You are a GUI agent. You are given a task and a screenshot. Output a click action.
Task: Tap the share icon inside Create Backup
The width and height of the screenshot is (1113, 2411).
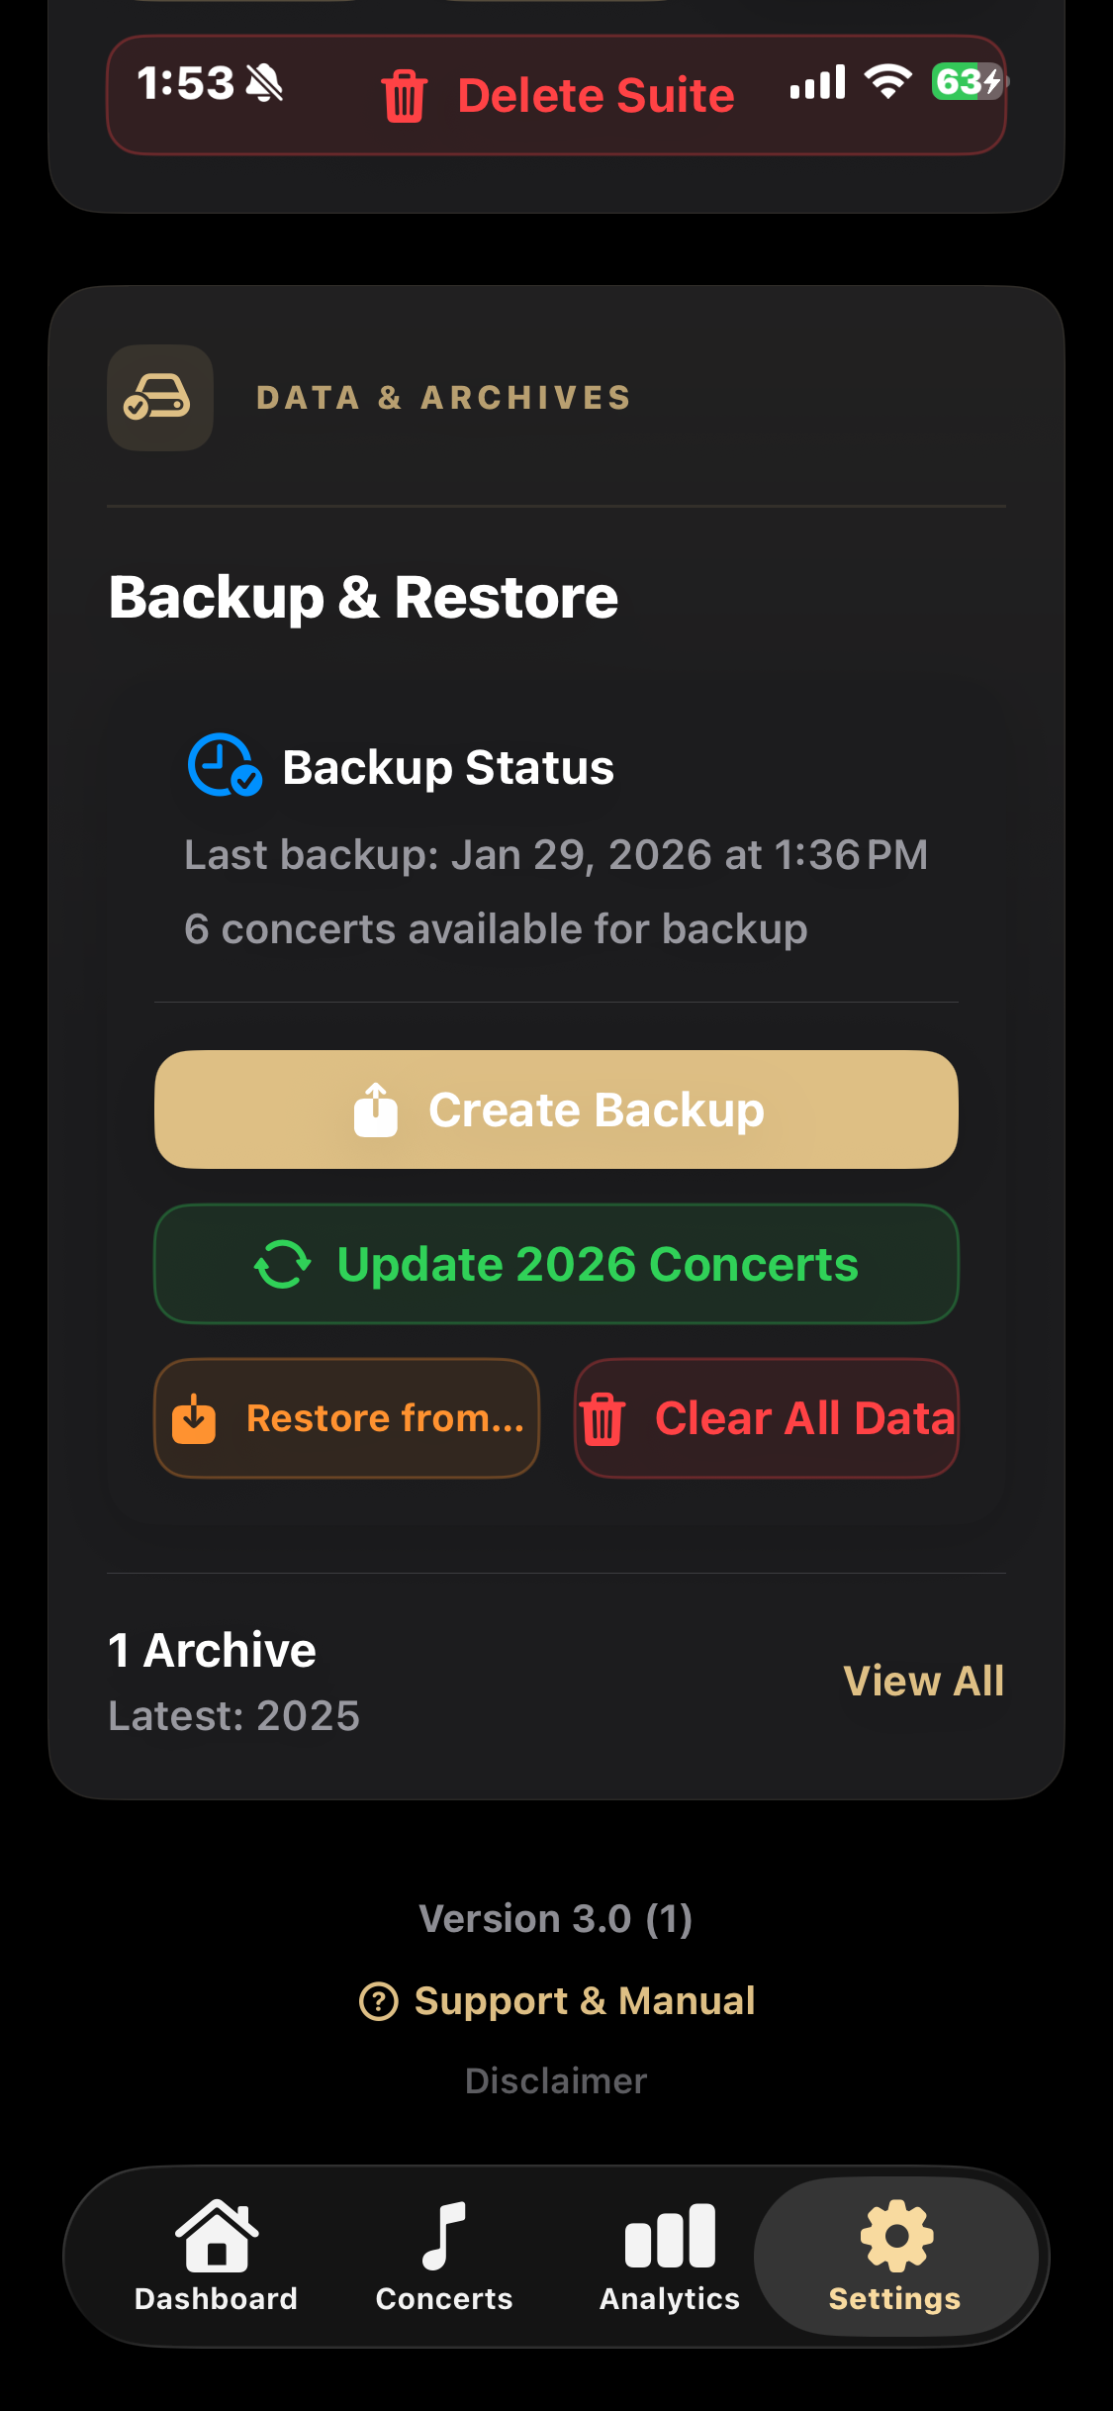coord(377,1109)
